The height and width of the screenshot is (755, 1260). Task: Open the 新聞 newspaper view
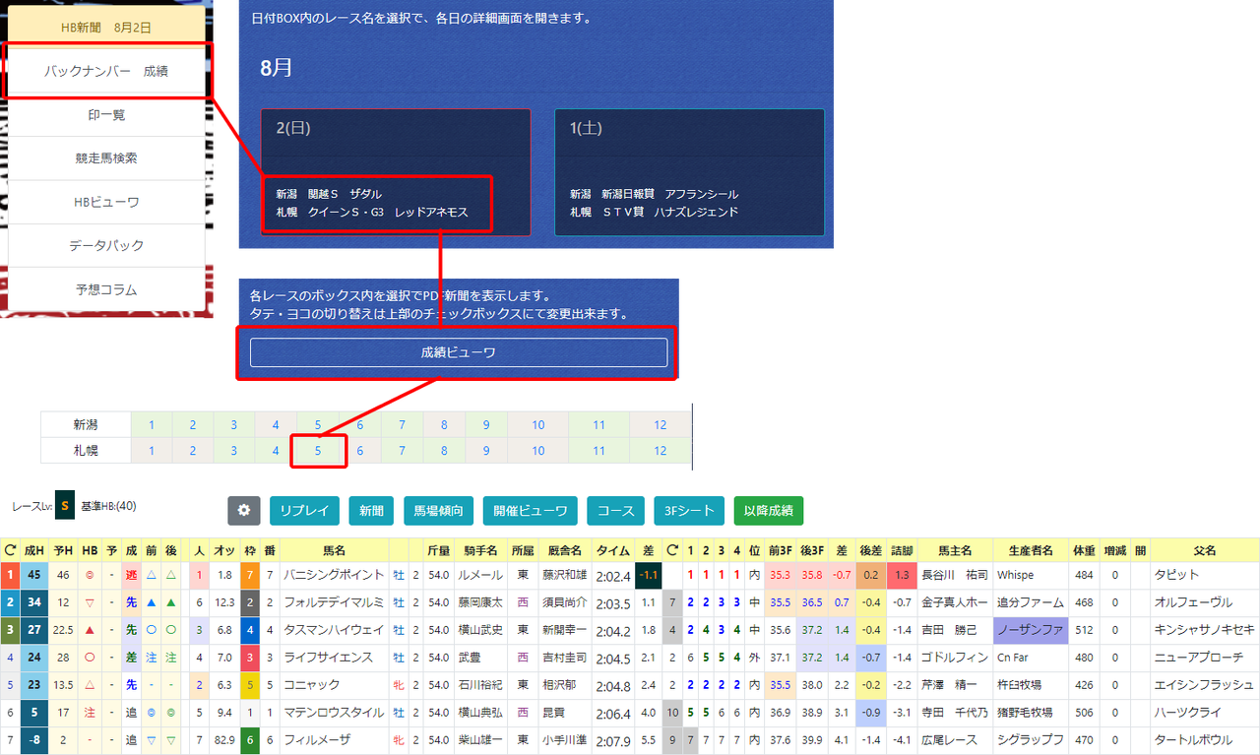coord(369,511)
